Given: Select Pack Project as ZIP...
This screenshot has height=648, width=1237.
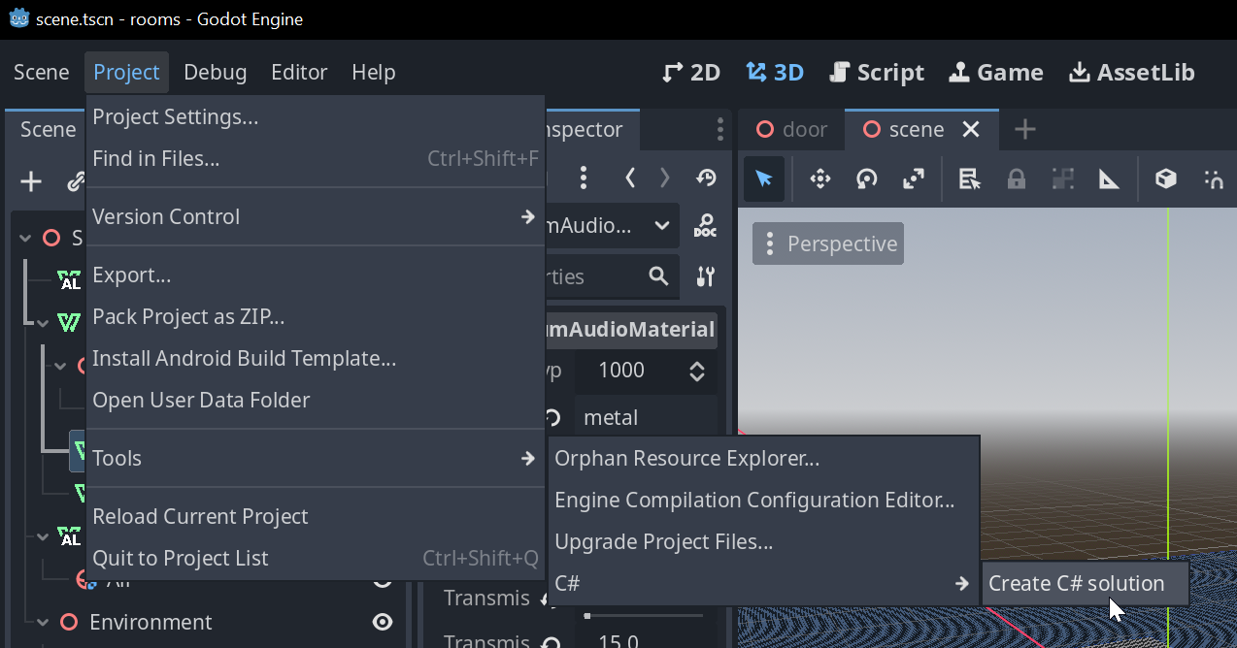Looking at the screenshot, I should 315,317.
